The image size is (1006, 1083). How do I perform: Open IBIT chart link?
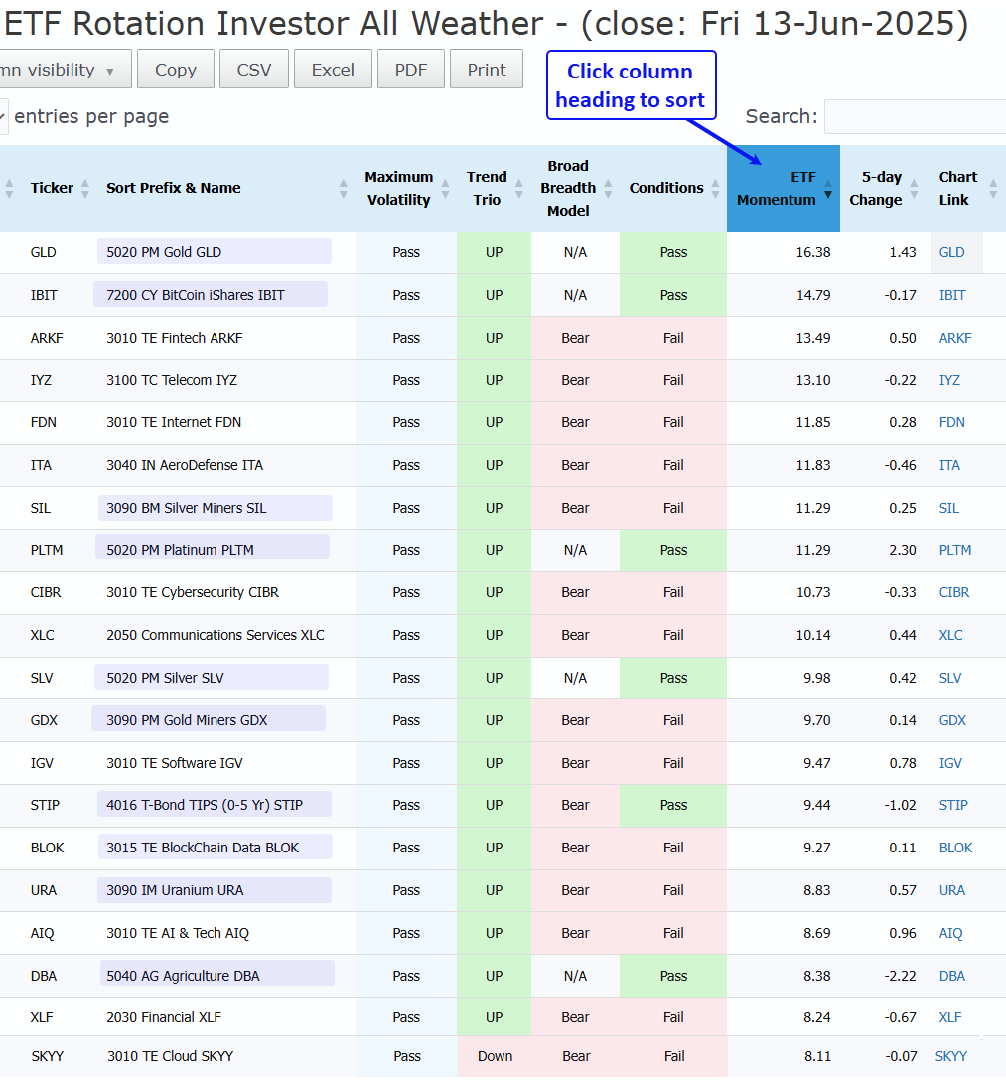pos(952,296)
